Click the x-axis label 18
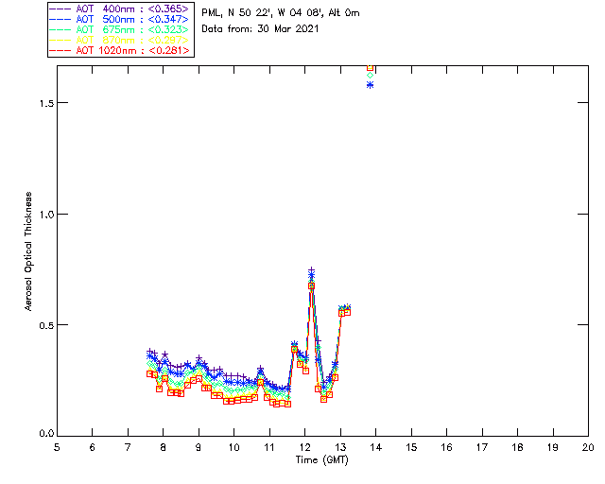The height and width of the screenshot is (484, 605). click(x=517, y=447)
